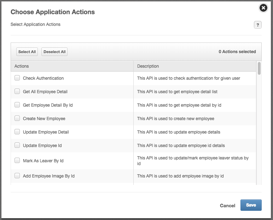Click the Deselect All button
Screen dimensions: 273x220
point(54,52)
